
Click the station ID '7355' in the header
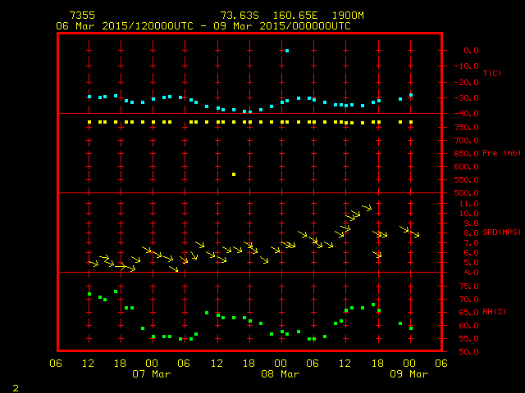(82, 16)
